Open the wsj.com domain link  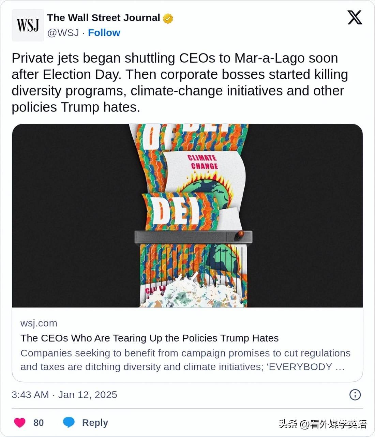point(39,323)
